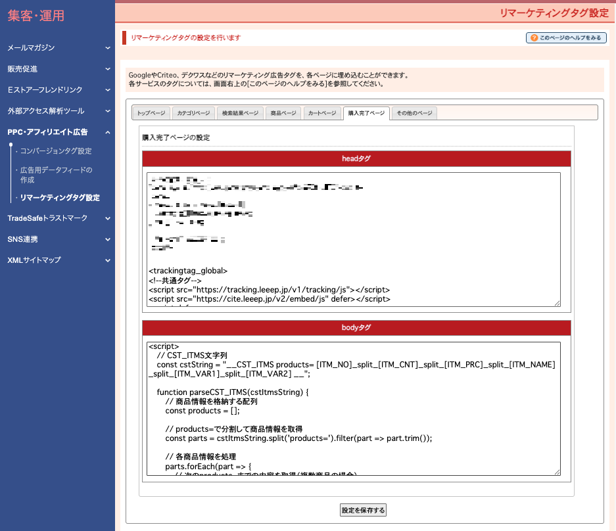
Task: Switch to カートページ tab
Action: pyautogui.click(x=322, y=113)
